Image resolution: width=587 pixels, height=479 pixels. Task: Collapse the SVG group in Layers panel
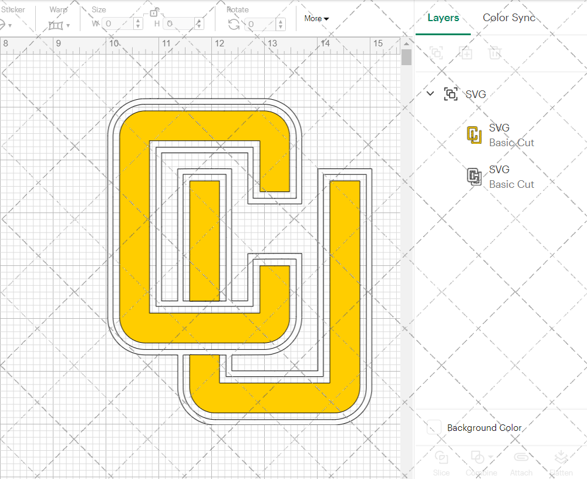430,93
